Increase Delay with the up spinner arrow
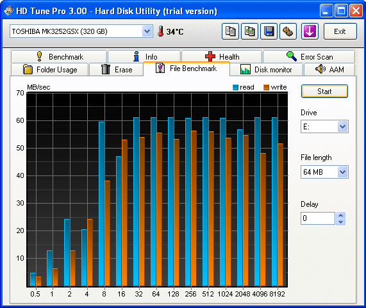 (340, 215)
